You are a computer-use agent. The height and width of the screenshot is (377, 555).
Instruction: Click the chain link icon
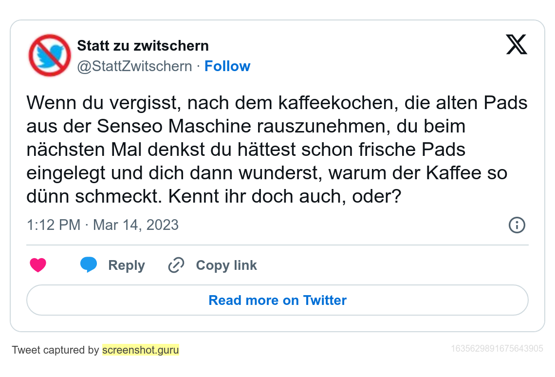[x=176, y=265]
